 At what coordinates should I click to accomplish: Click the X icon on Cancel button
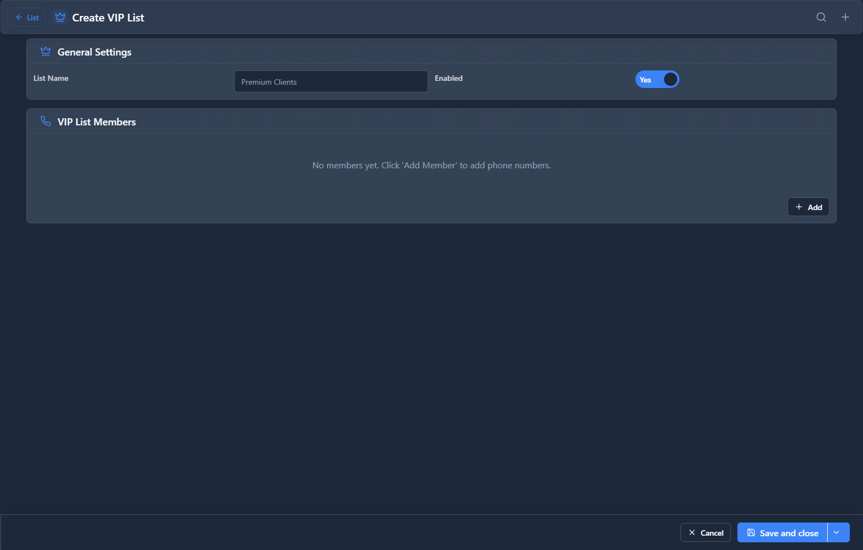tap(692, 532)
